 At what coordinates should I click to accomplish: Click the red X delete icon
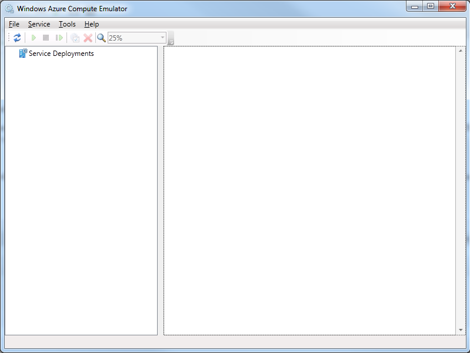88,38
